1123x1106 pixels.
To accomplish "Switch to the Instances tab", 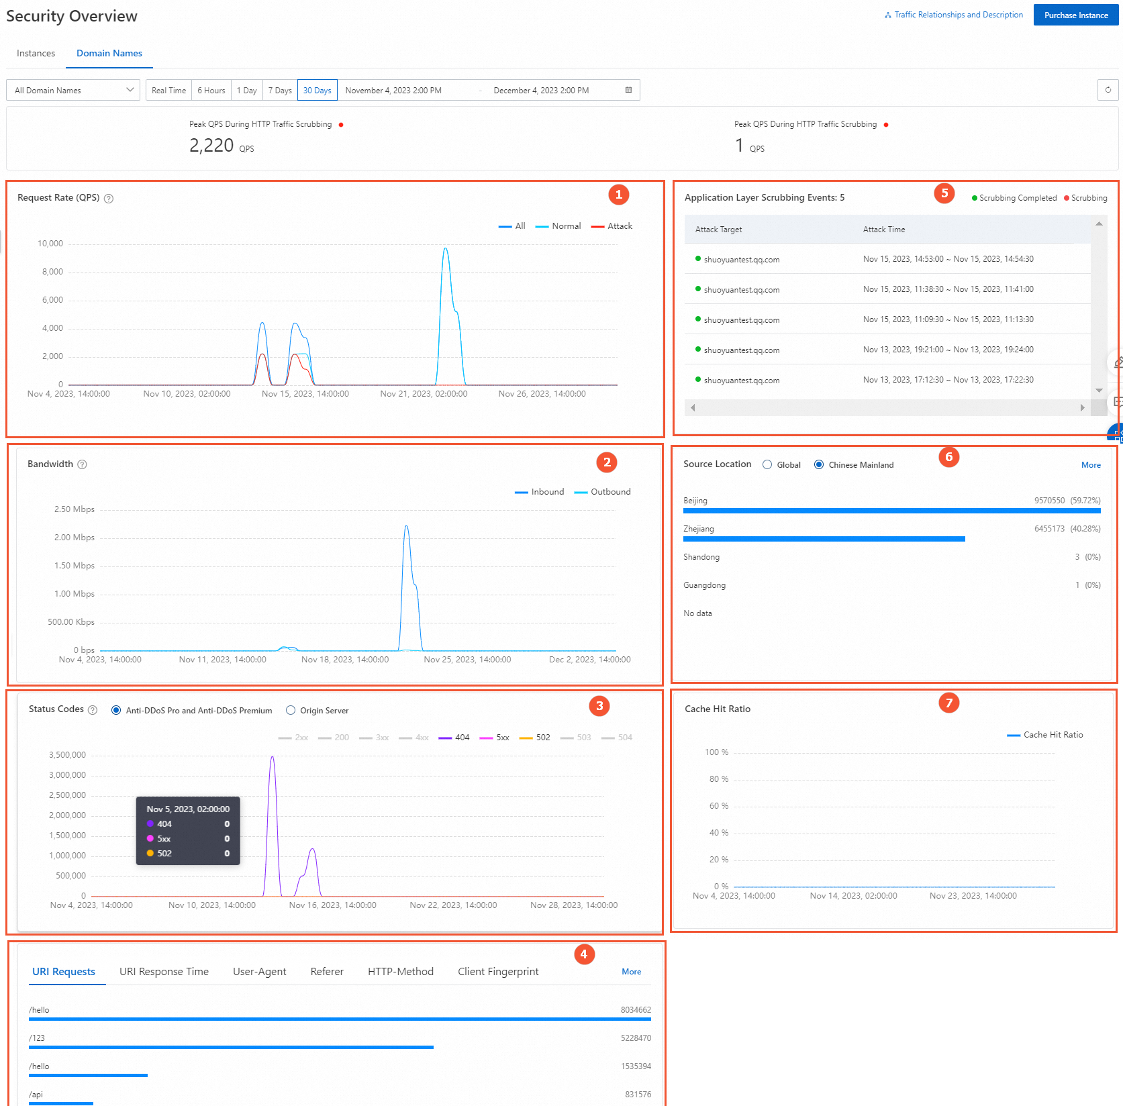I will pyautogui.click(x=36, y=53).
